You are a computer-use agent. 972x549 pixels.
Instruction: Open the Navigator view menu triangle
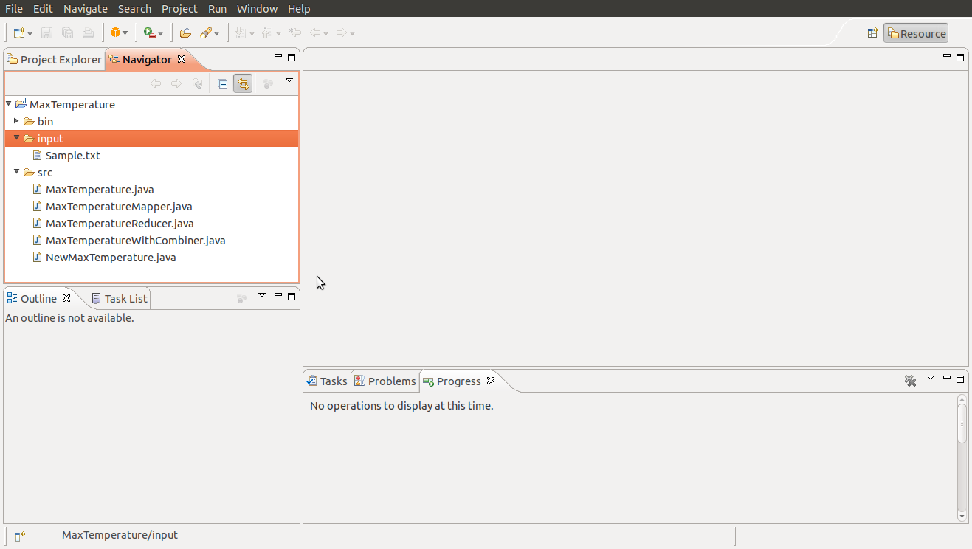pyautogui.click(x=289, y=80)
